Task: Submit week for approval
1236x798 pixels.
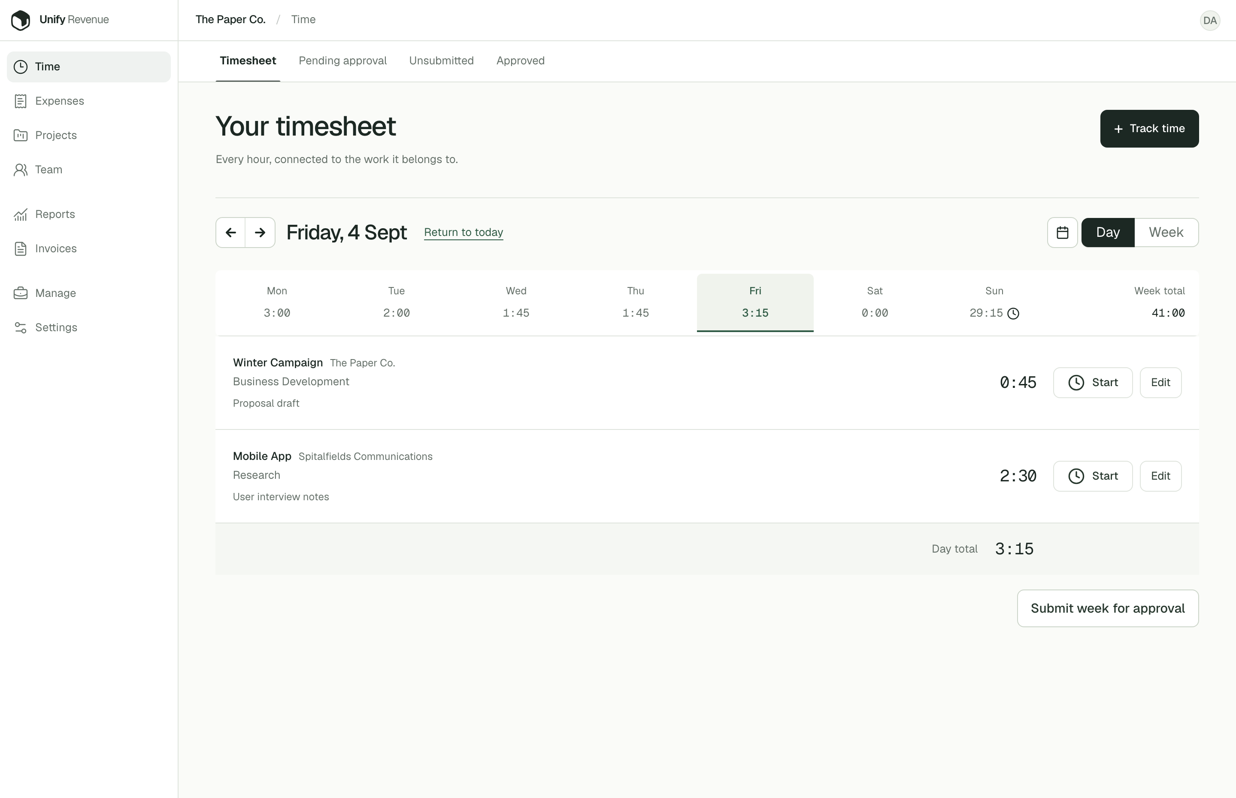Action: point(1108,608)
